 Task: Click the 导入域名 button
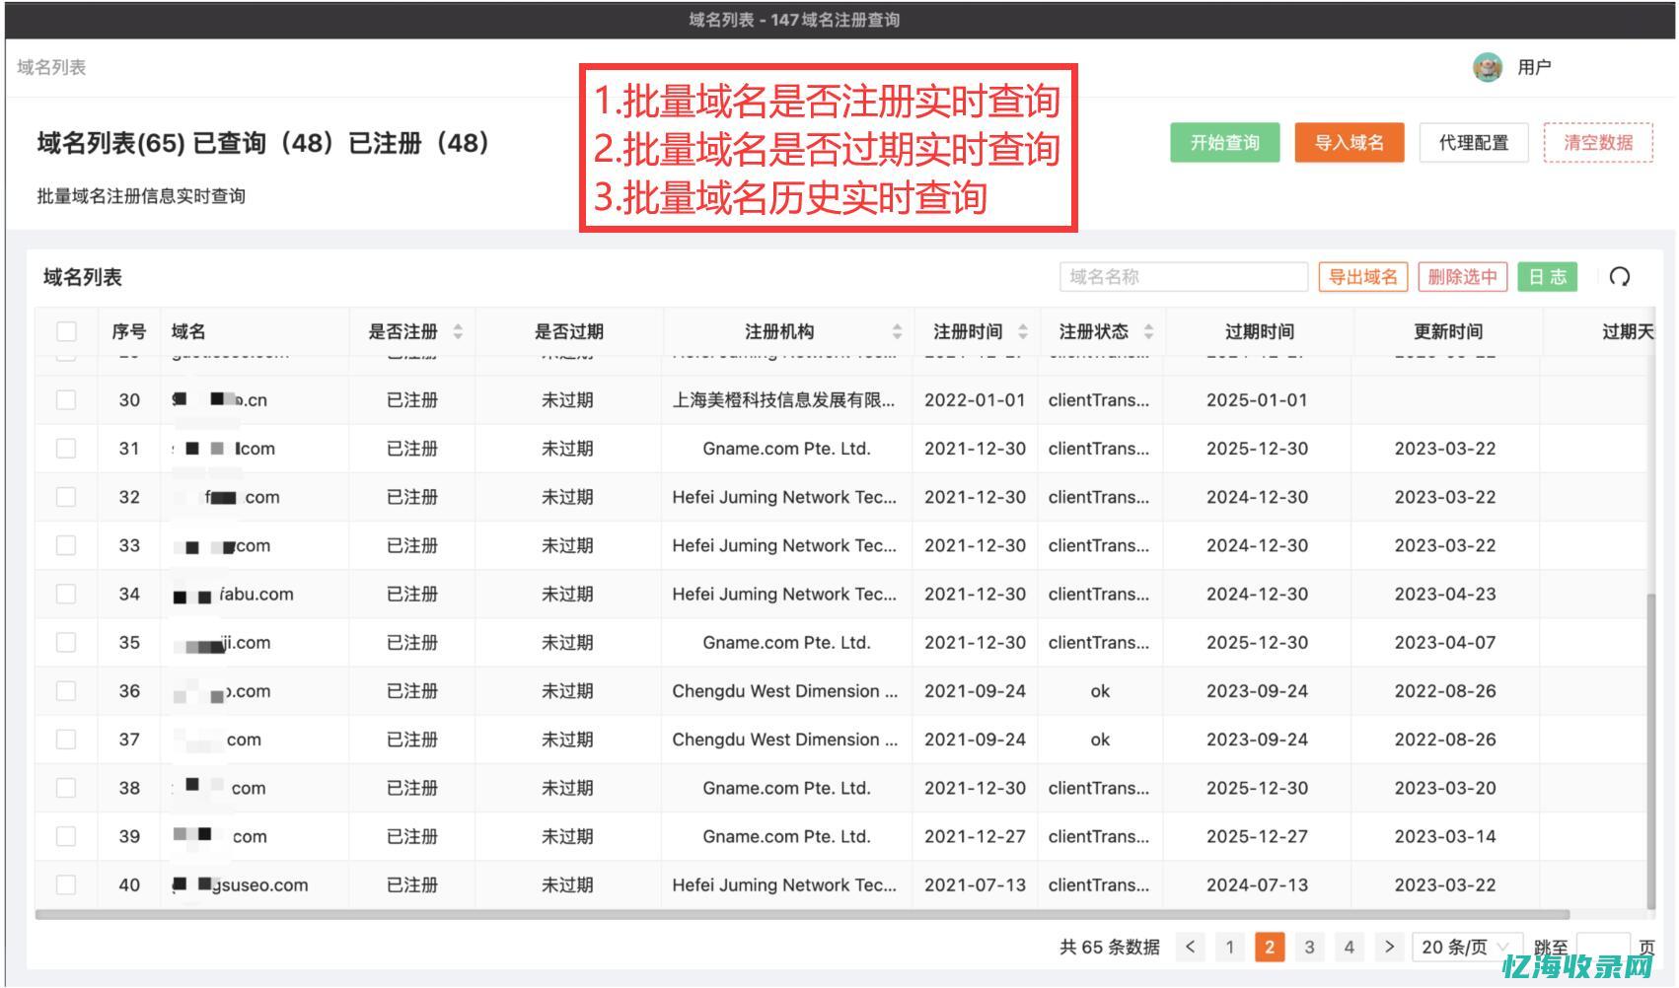pos(1349,143)
